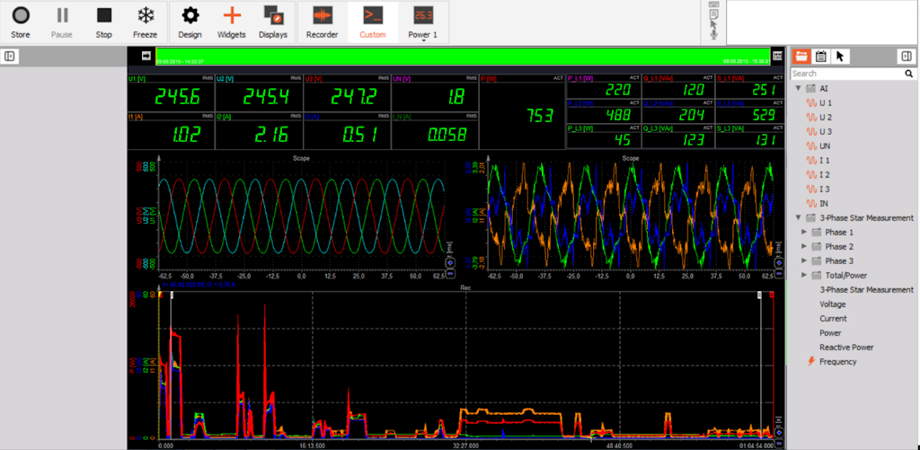The height and width of the screenshot is (450, 920).
Task: Expand the Phase 1 folder
Action: [804, 233]
